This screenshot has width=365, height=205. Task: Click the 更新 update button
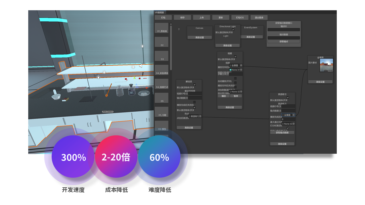[221, 17]
